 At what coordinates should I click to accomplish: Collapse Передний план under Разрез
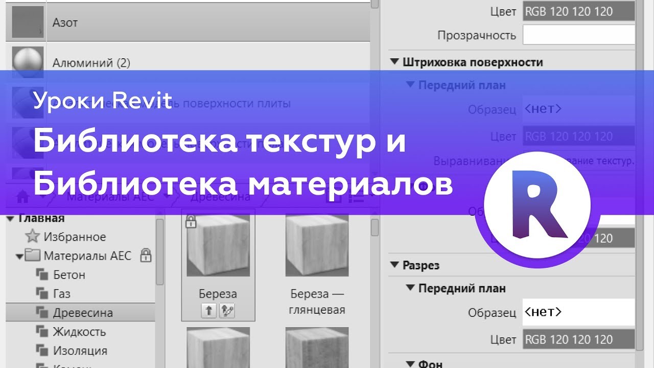pos(409,288)
